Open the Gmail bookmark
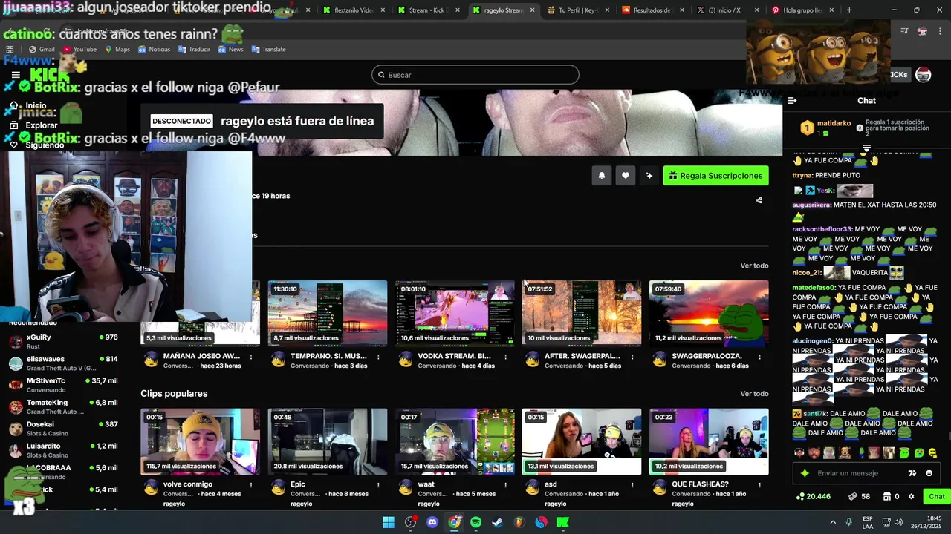This screenshot has width=951, height=534. (x=42, y=50)
